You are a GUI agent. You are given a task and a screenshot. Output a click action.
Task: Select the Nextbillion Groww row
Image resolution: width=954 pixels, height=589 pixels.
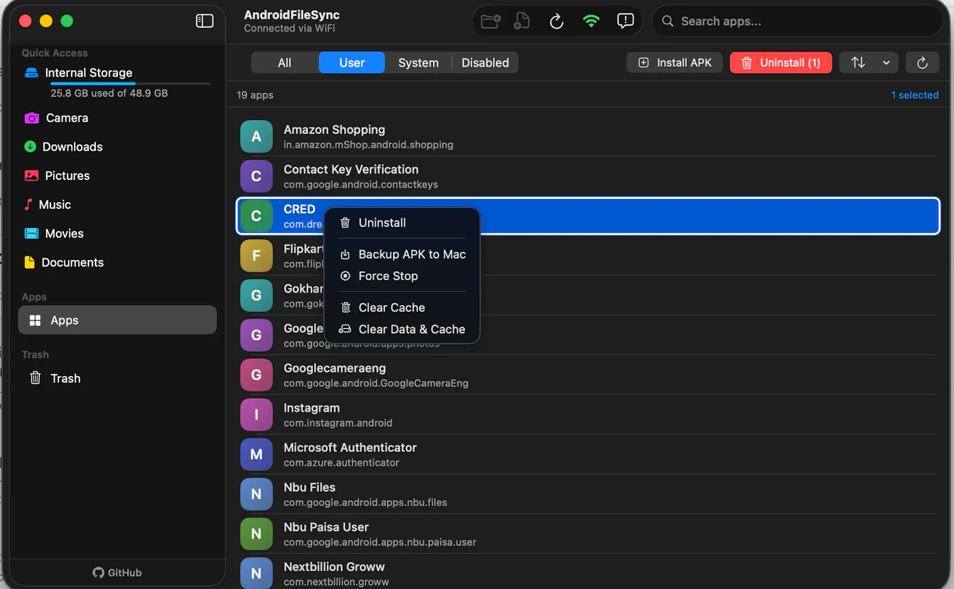click(x=588, y=573)
